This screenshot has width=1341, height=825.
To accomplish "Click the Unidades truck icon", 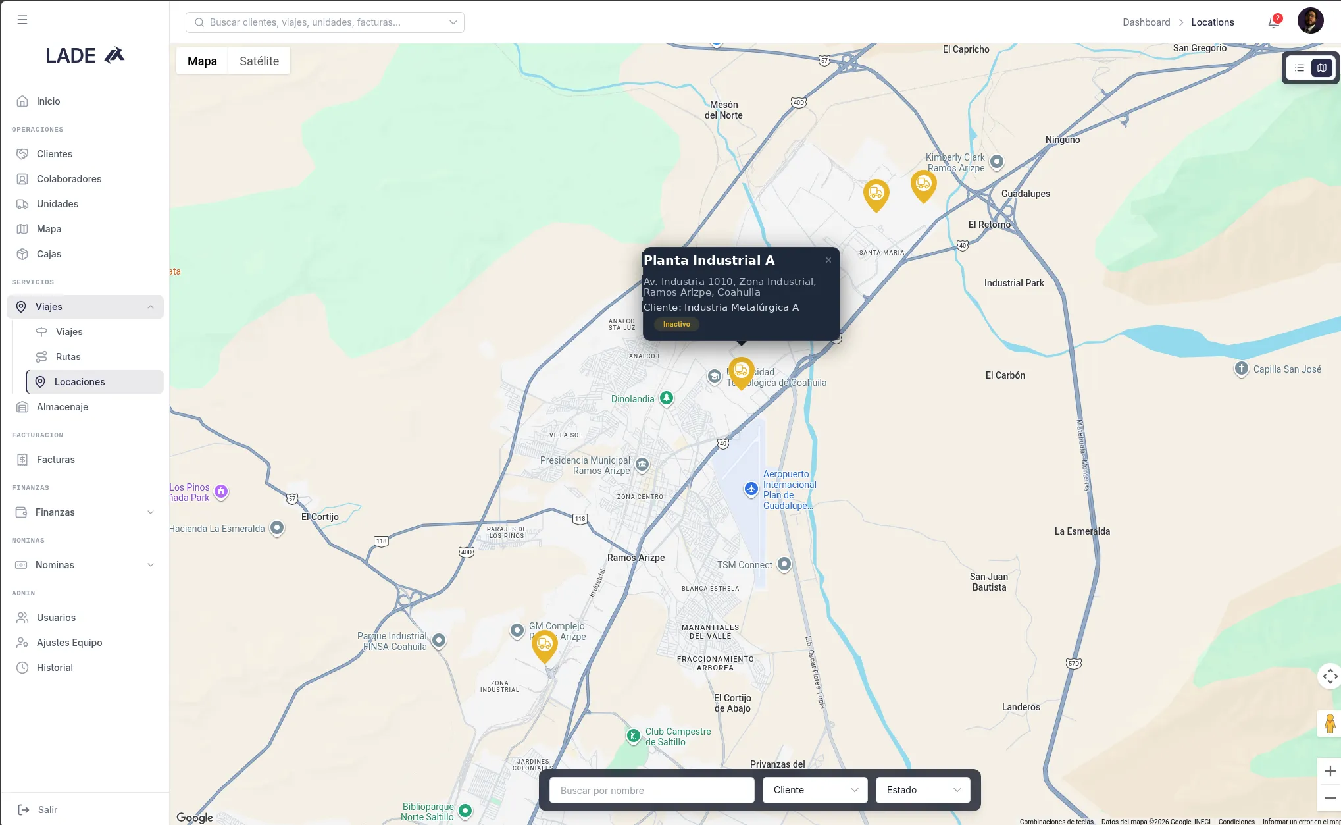I will [22, 204].
